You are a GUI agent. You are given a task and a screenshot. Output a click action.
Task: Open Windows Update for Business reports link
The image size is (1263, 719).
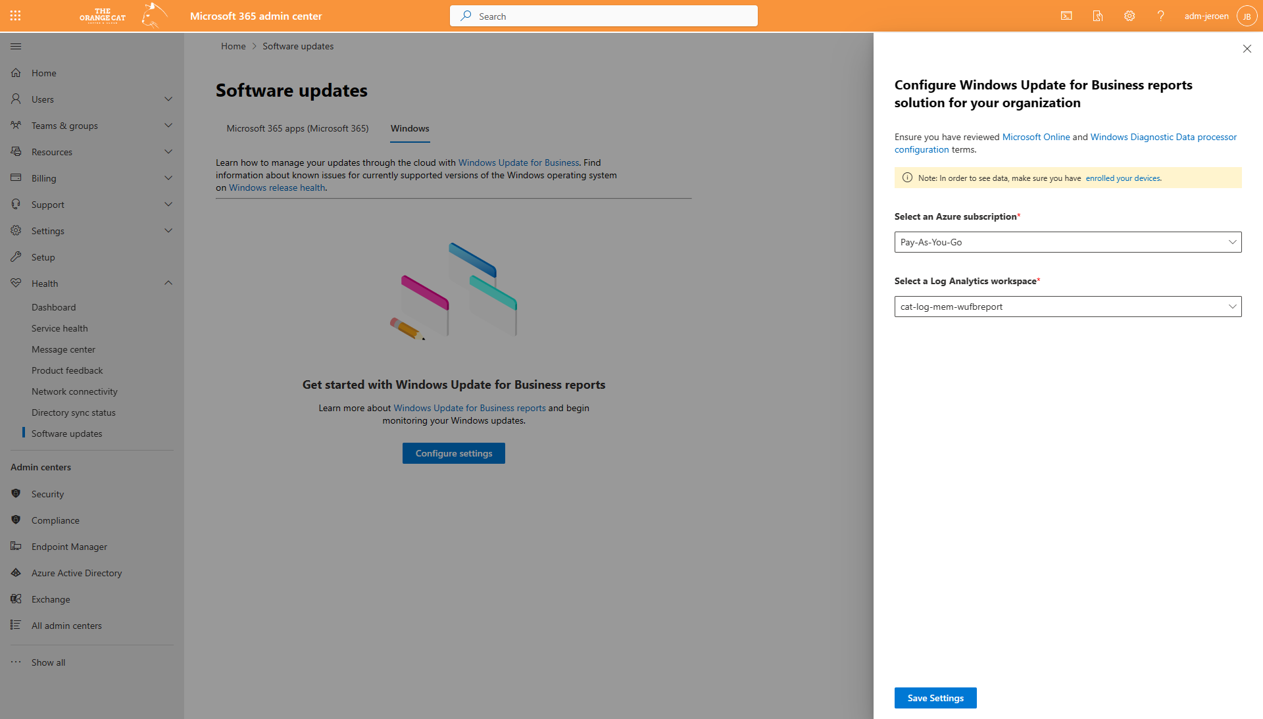point(470,408)
